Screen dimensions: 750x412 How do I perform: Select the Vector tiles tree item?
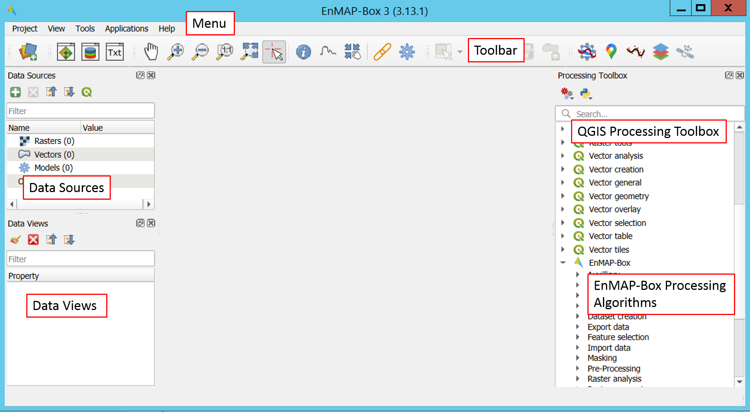click(x=609, y=250)
